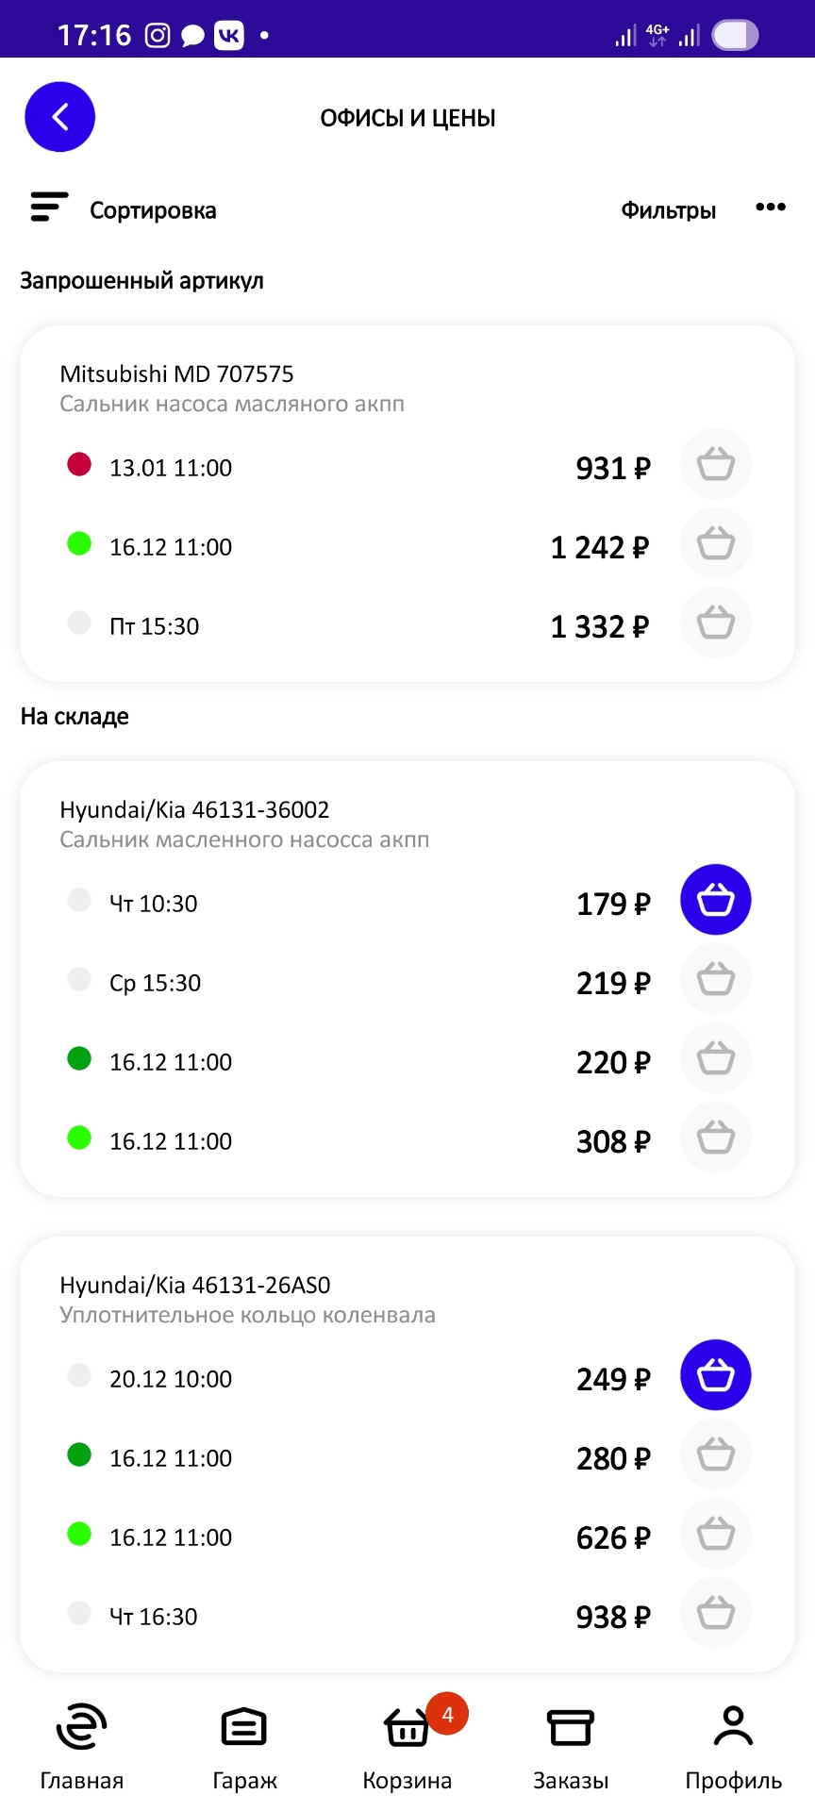
Task: Tap the red status dot for 13.01 11:00
Action: (x=79, y=464)
